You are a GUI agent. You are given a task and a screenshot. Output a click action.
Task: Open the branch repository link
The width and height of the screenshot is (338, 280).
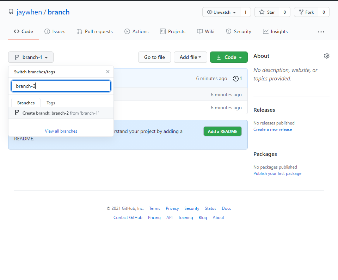pos(59,12)
